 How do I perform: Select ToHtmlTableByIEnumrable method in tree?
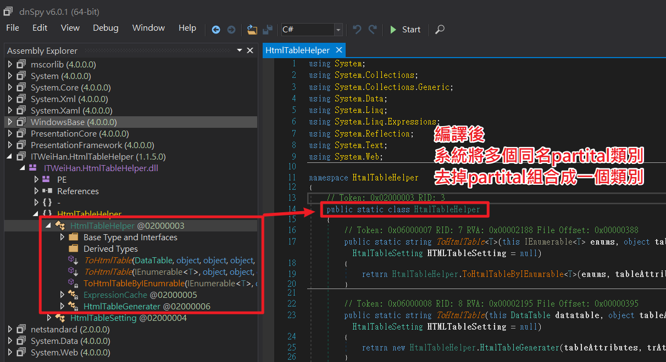pyautogui.click(x=170, y=283)
